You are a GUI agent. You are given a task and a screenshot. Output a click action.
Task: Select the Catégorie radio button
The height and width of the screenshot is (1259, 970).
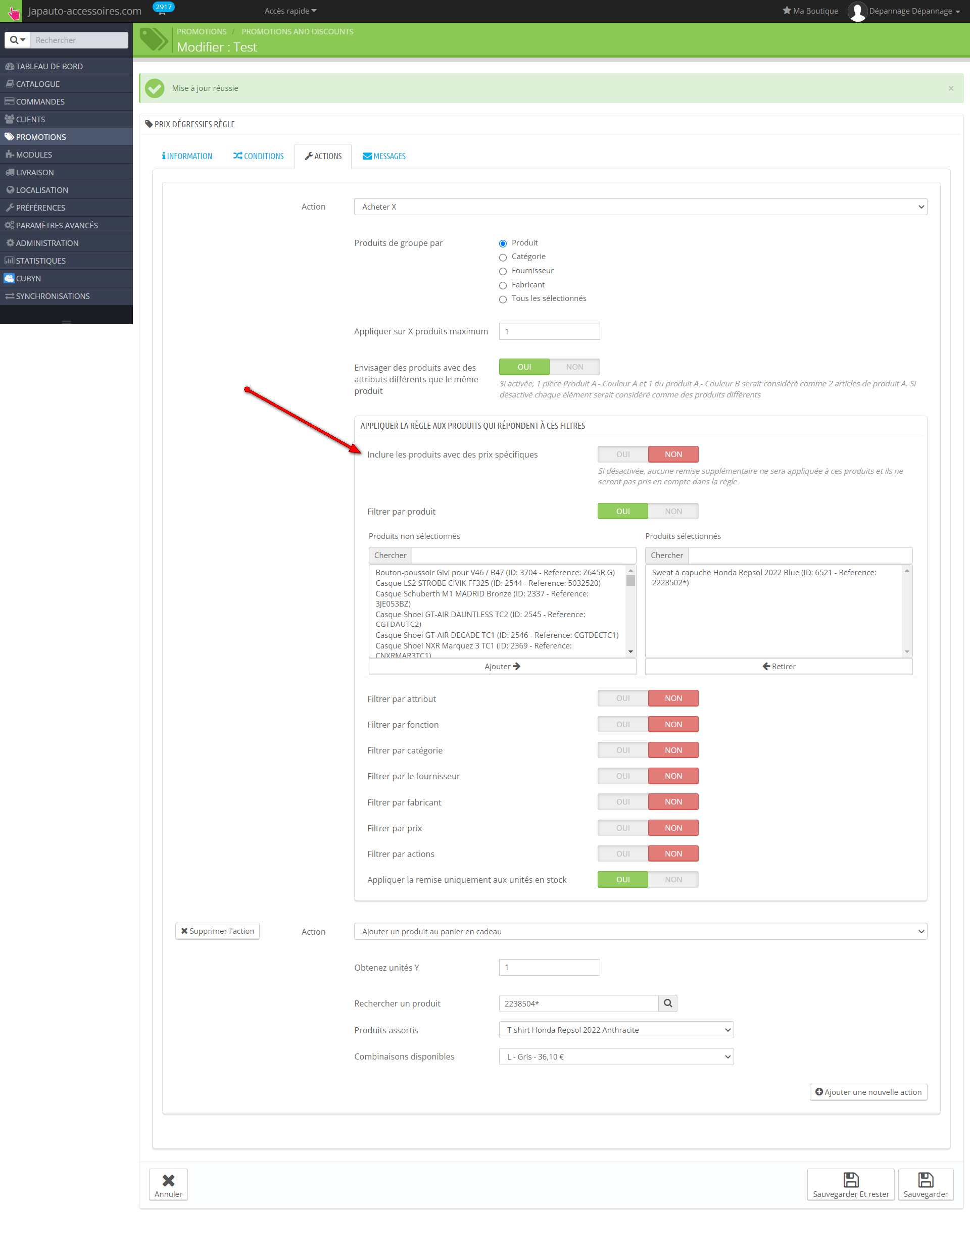(x=503, y=258)
